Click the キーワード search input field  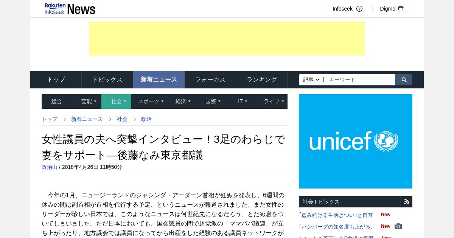coord(359,80)
